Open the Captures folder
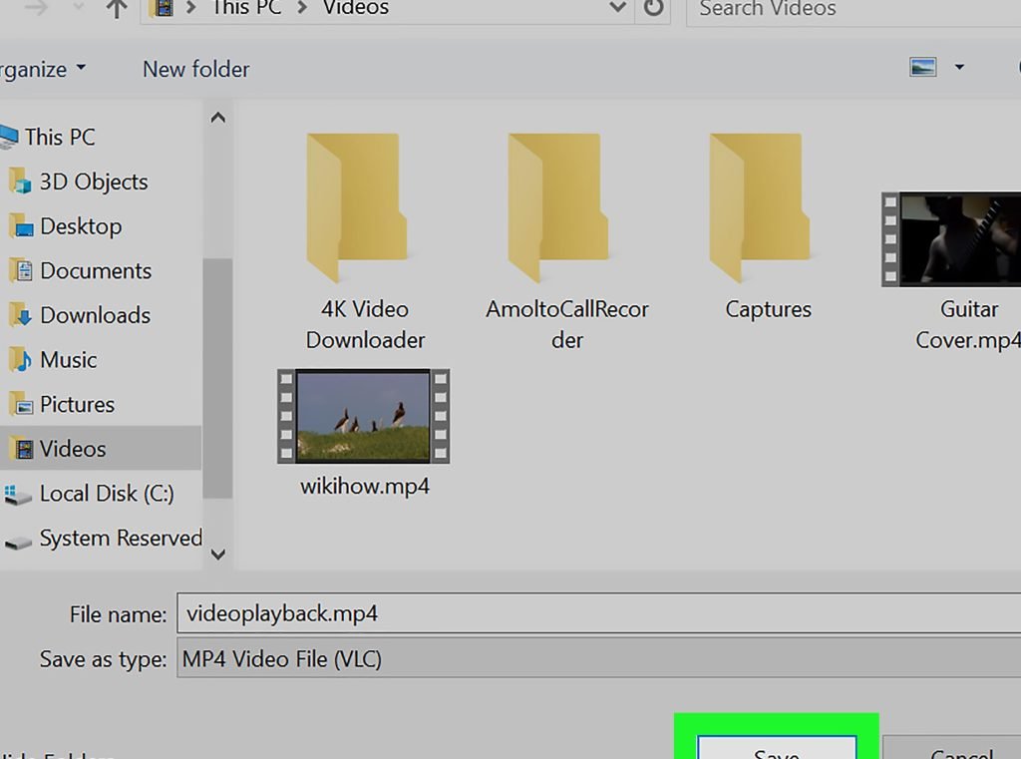 tap(759, 208)
